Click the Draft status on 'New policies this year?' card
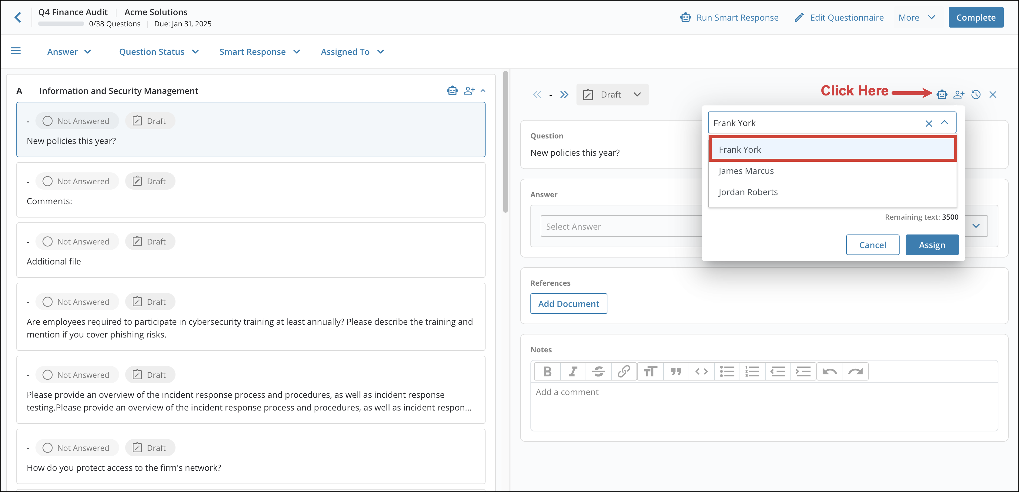1019x492 pixels. tap(150, 121)
